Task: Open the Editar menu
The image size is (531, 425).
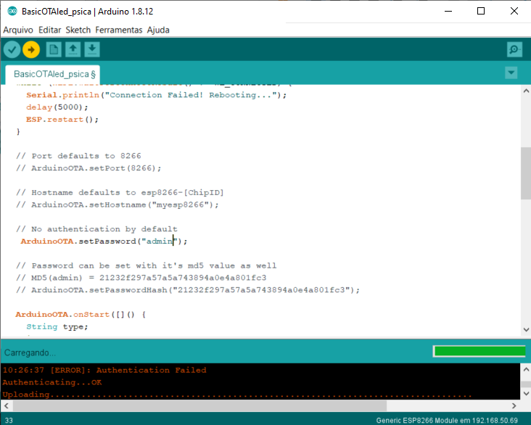Action: click(49, 30)
